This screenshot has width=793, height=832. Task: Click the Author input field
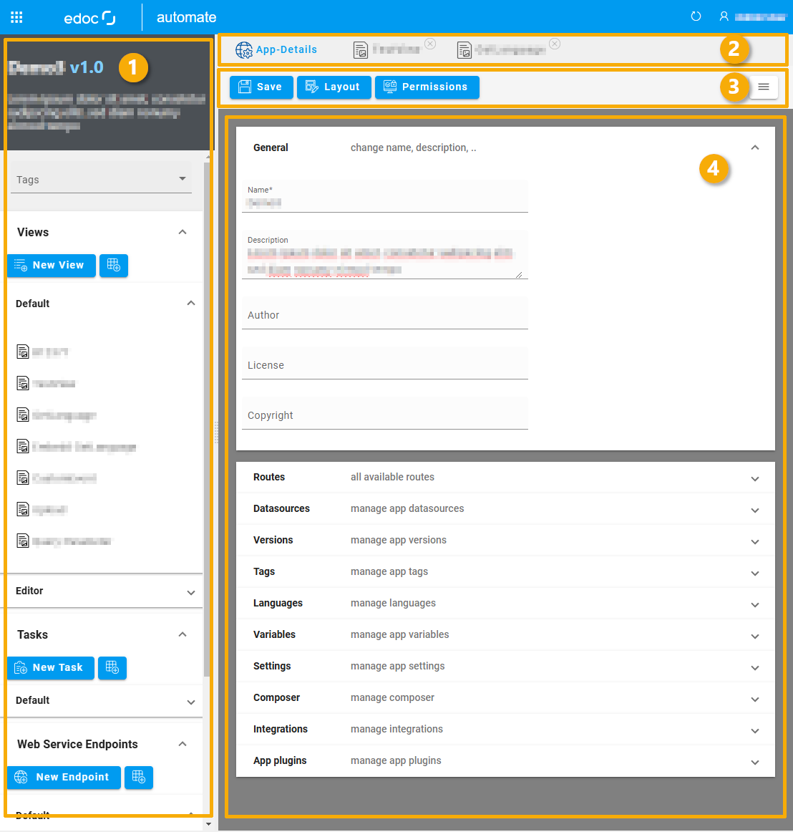click(385, 315)
